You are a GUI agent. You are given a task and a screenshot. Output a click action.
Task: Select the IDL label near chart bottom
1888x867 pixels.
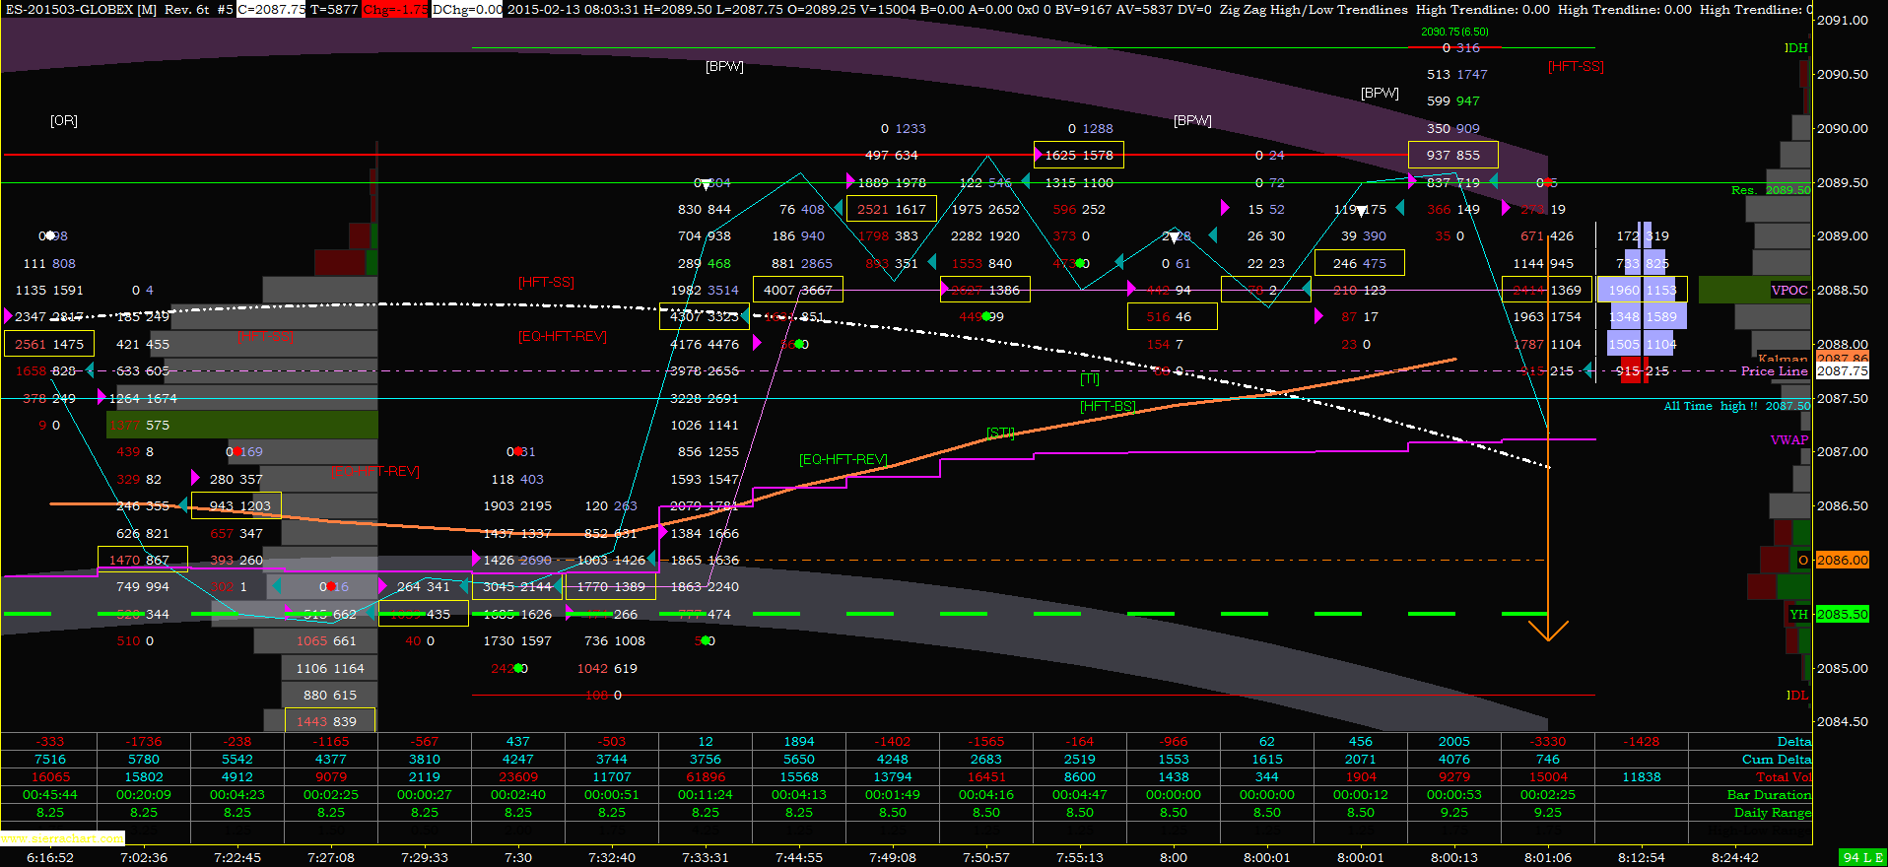click(x=1796, y=695)
